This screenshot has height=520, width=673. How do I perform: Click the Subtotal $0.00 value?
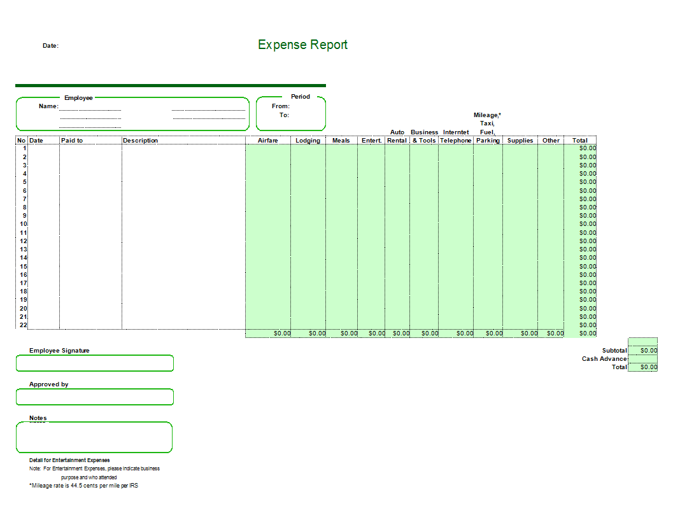click(x=649, y=351)
